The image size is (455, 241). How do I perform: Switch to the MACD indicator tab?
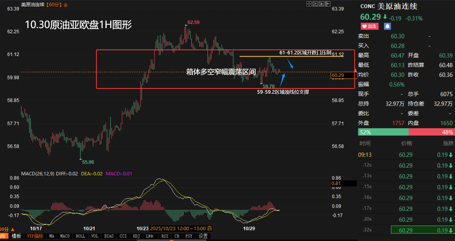point(65,236)
